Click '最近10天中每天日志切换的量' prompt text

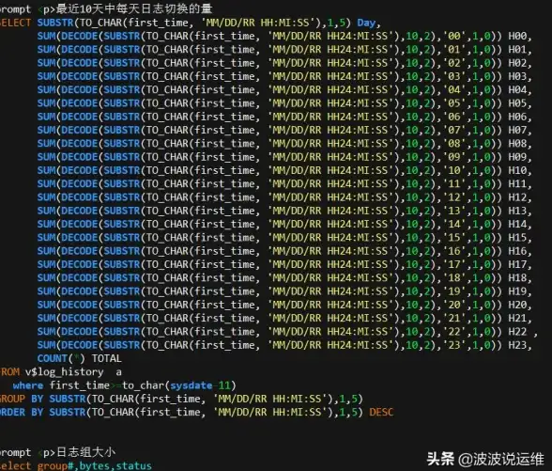point(134,8)
